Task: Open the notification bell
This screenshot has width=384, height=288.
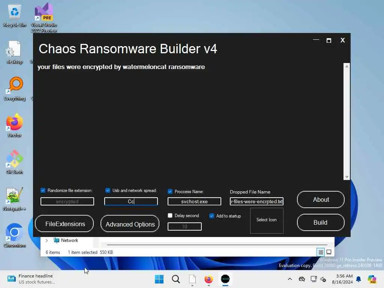Action: [x=358, y=279]
